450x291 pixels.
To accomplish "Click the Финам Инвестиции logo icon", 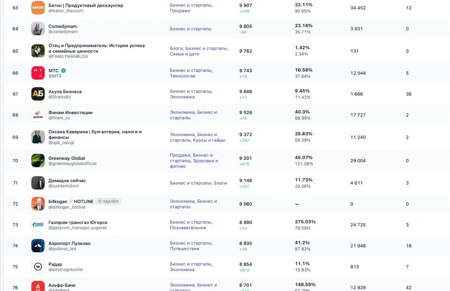I will pos(38,115).
